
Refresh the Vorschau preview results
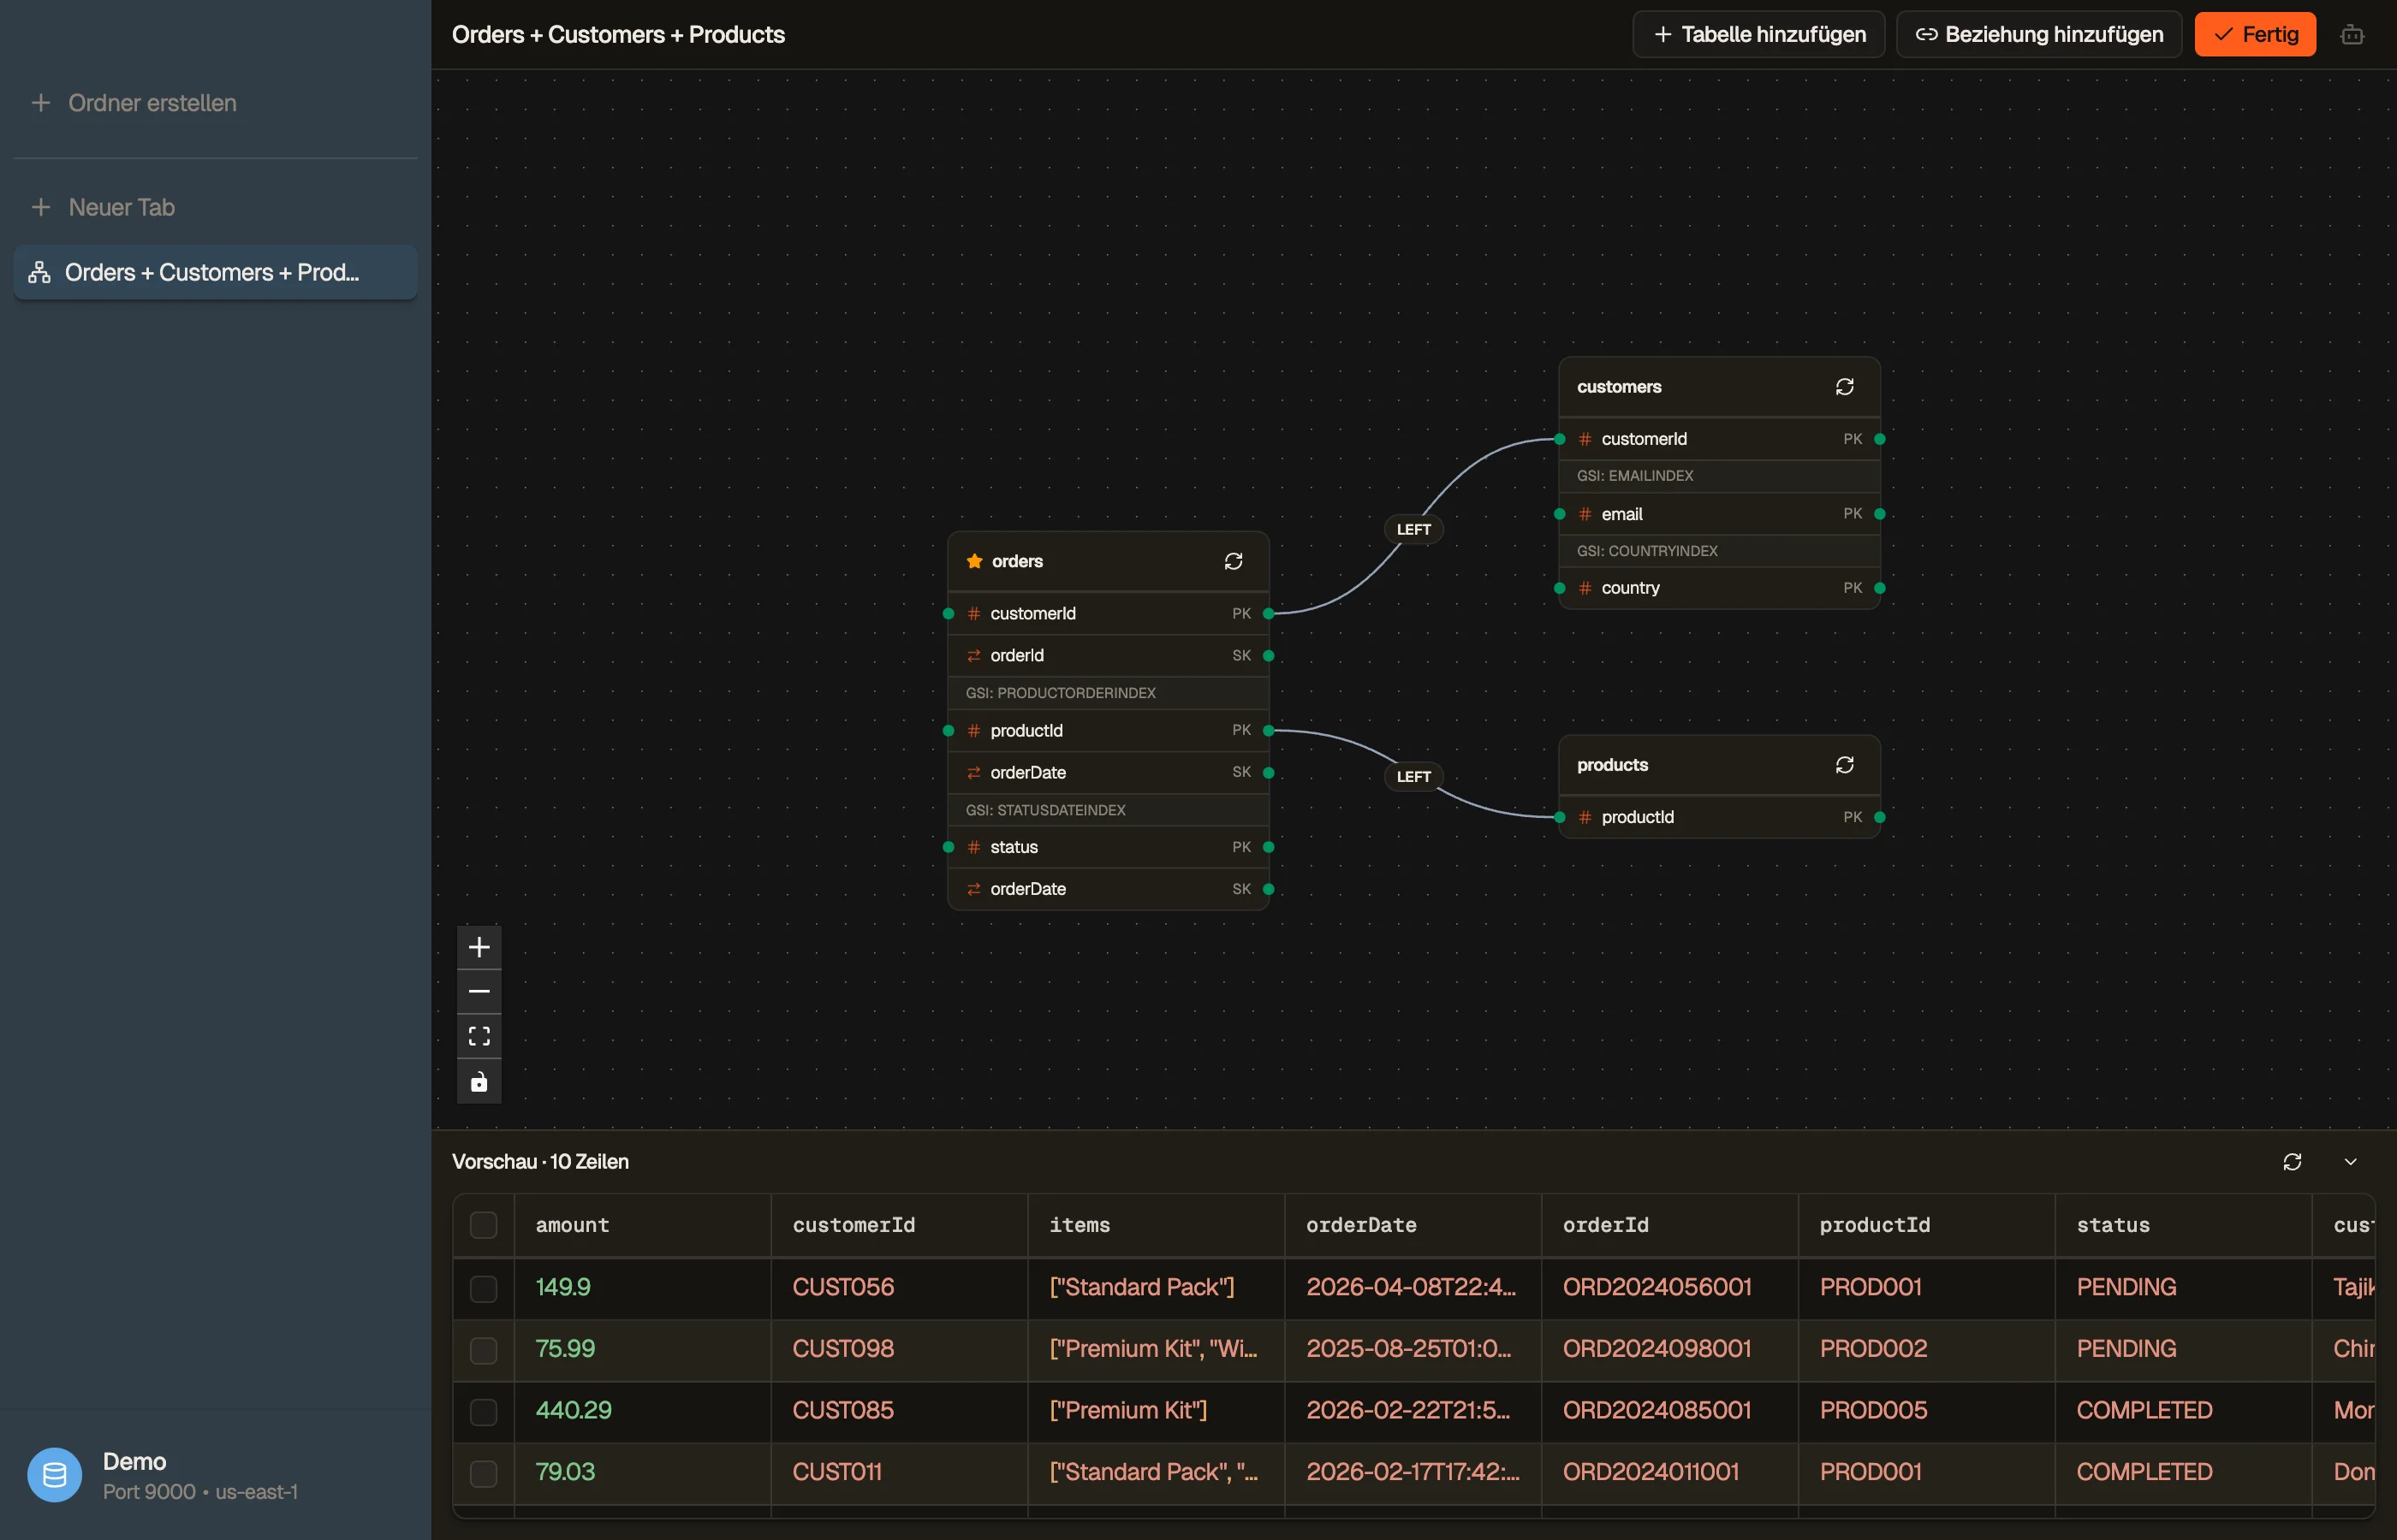click(2292, 1161)
